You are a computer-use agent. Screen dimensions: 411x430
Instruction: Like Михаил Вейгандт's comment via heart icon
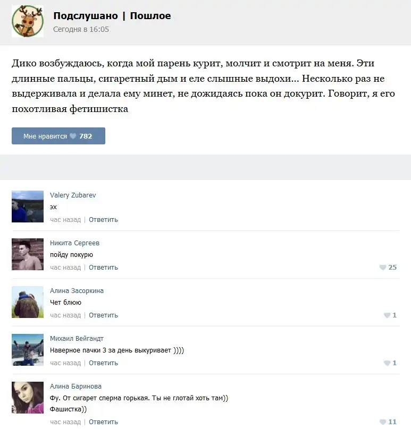click(387, 363)
